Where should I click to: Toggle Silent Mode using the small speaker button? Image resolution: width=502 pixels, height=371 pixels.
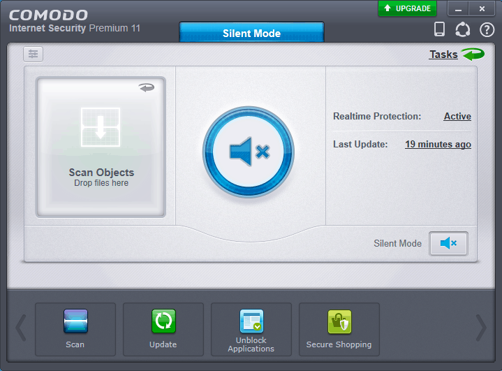(x=448, y=243)
